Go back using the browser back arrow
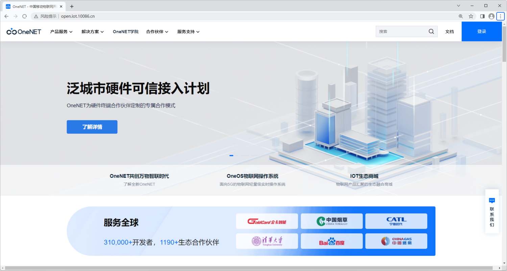The width and height of the screenshot is (507, 271). (x=6, y=16)
